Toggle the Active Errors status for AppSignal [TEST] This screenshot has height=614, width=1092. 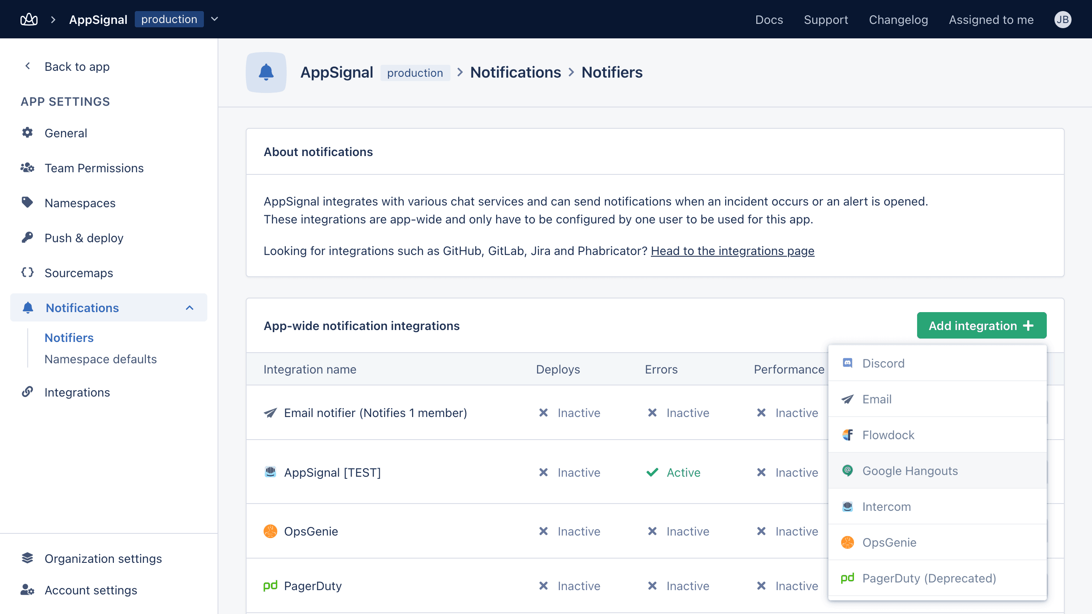coord(674,472)
